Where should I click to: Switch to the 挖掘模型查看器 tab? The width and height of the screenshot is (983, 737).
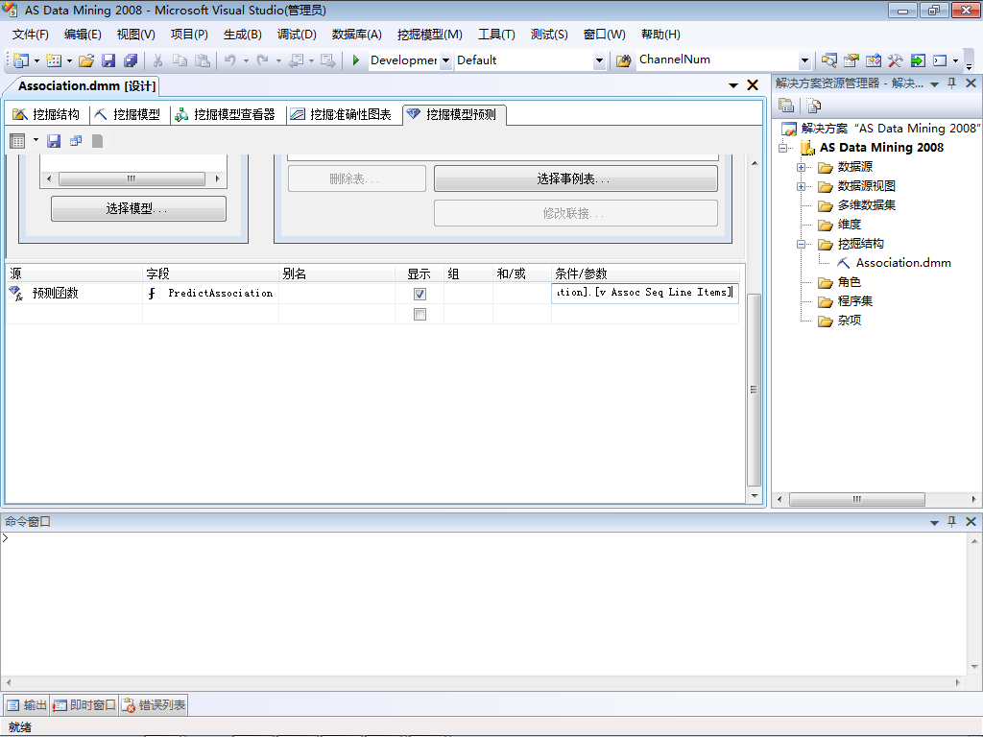coord(225,114)
